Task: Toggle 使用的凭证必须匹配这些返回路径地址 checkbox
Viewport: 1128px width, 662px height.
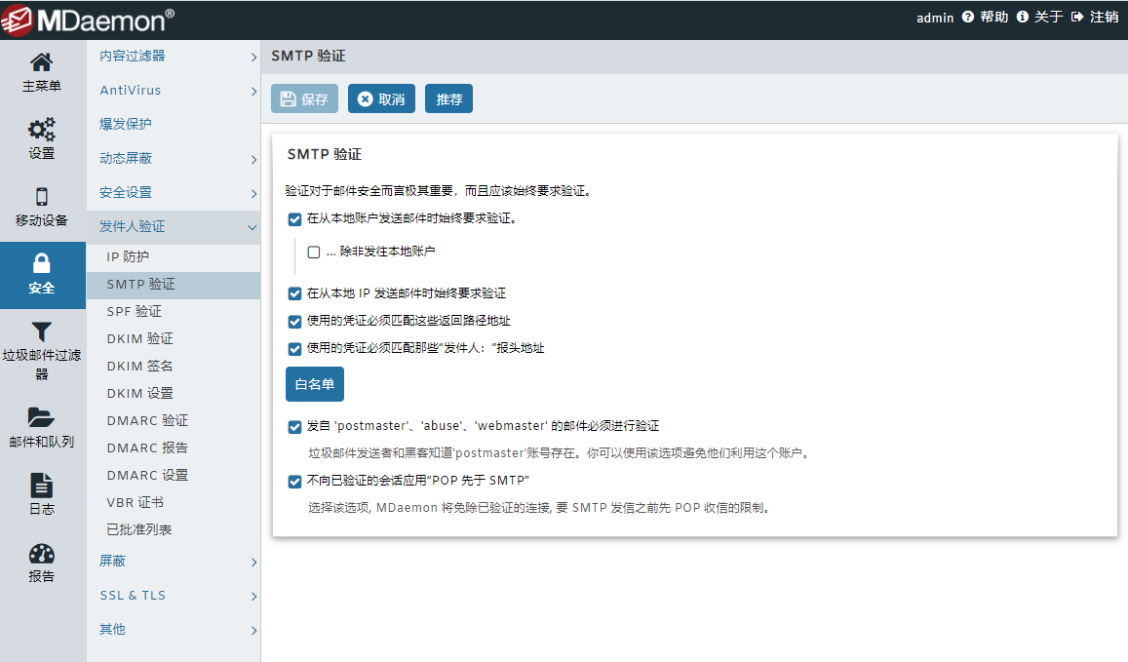Action: point(294,322)
